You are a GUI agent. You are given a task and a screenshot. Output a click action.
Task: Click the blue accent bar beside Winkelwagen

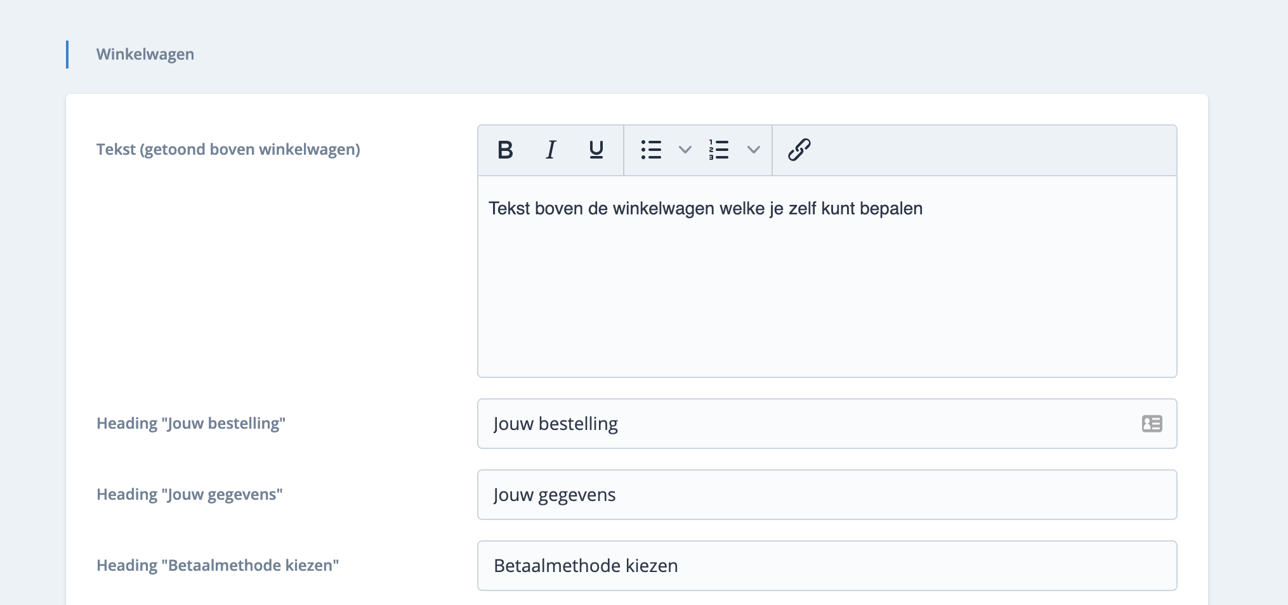67,55
